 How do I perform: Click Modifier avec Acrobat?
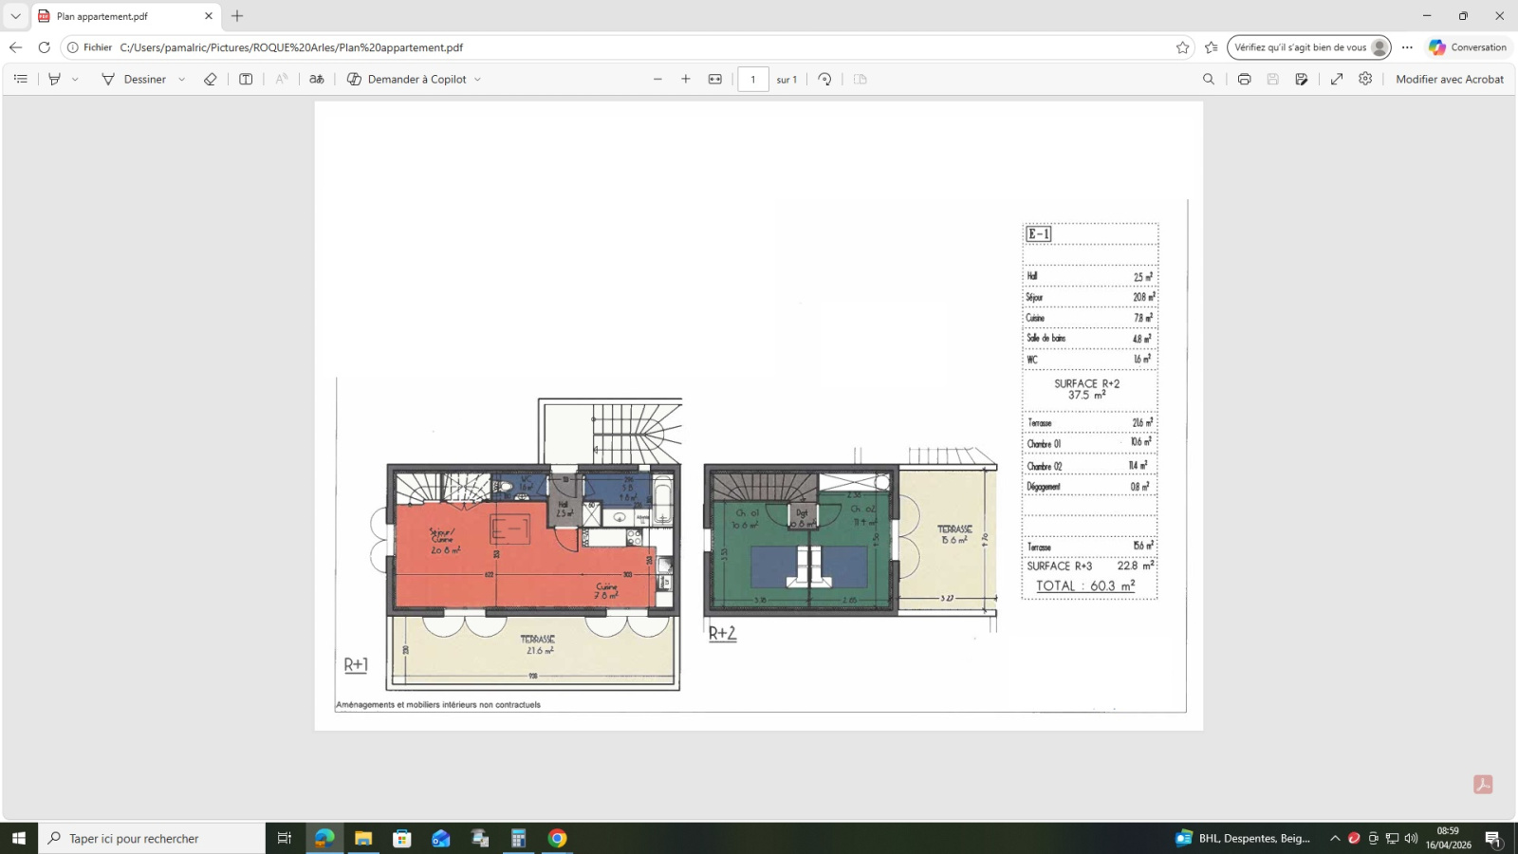[1448, 79]
